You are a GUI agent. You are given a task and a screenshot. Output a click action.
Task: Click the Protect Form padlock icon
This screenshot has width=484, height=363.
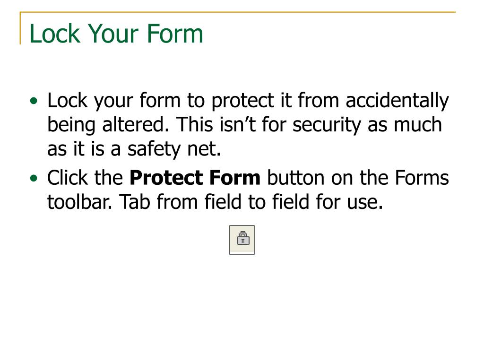coord(242,240)
